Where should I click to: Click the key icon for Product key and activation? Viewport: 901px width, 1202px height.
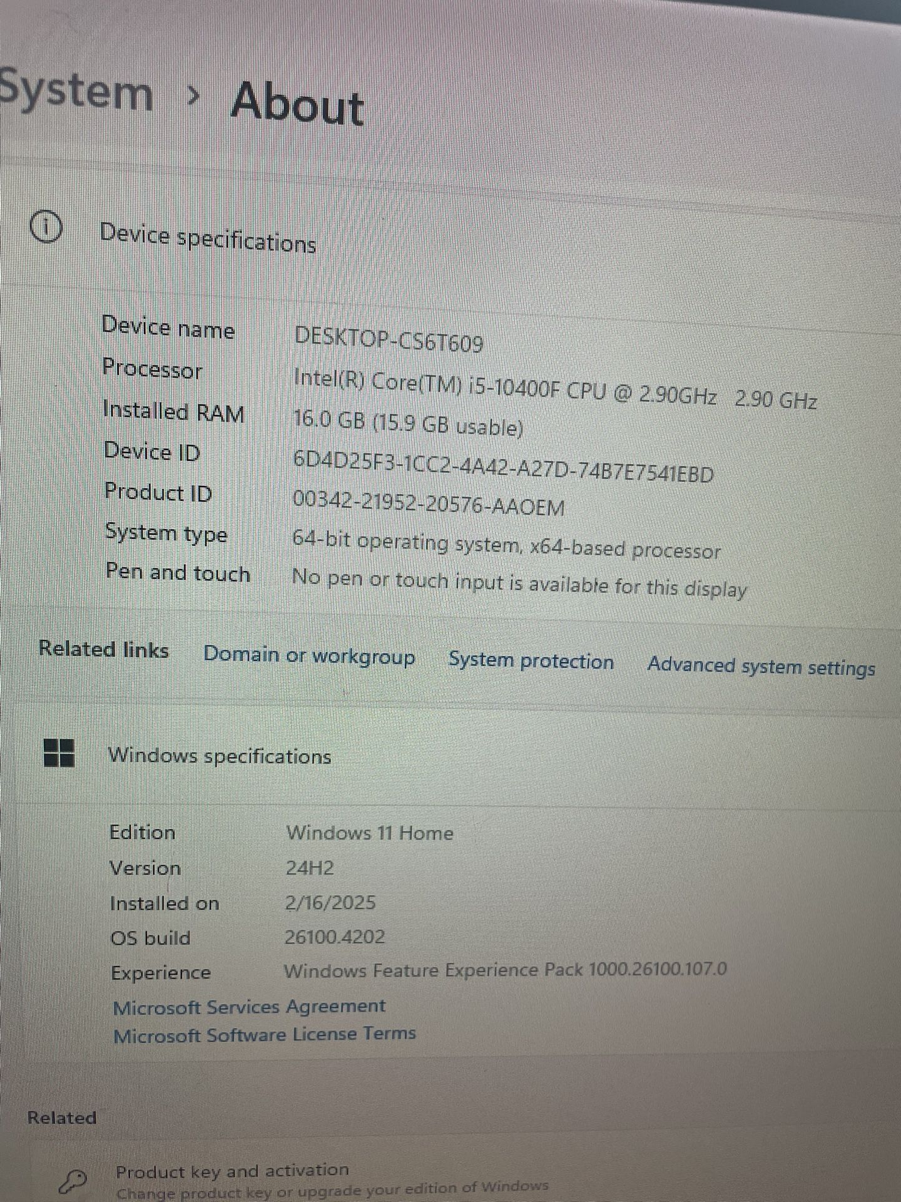click(x=73, y=1182)
